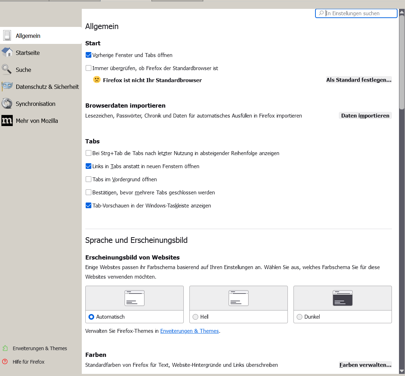Image resolution: width=405 pixels, height=376 pixels.
Task: Open the Allgemein settings category
Action: coord(41,36)
